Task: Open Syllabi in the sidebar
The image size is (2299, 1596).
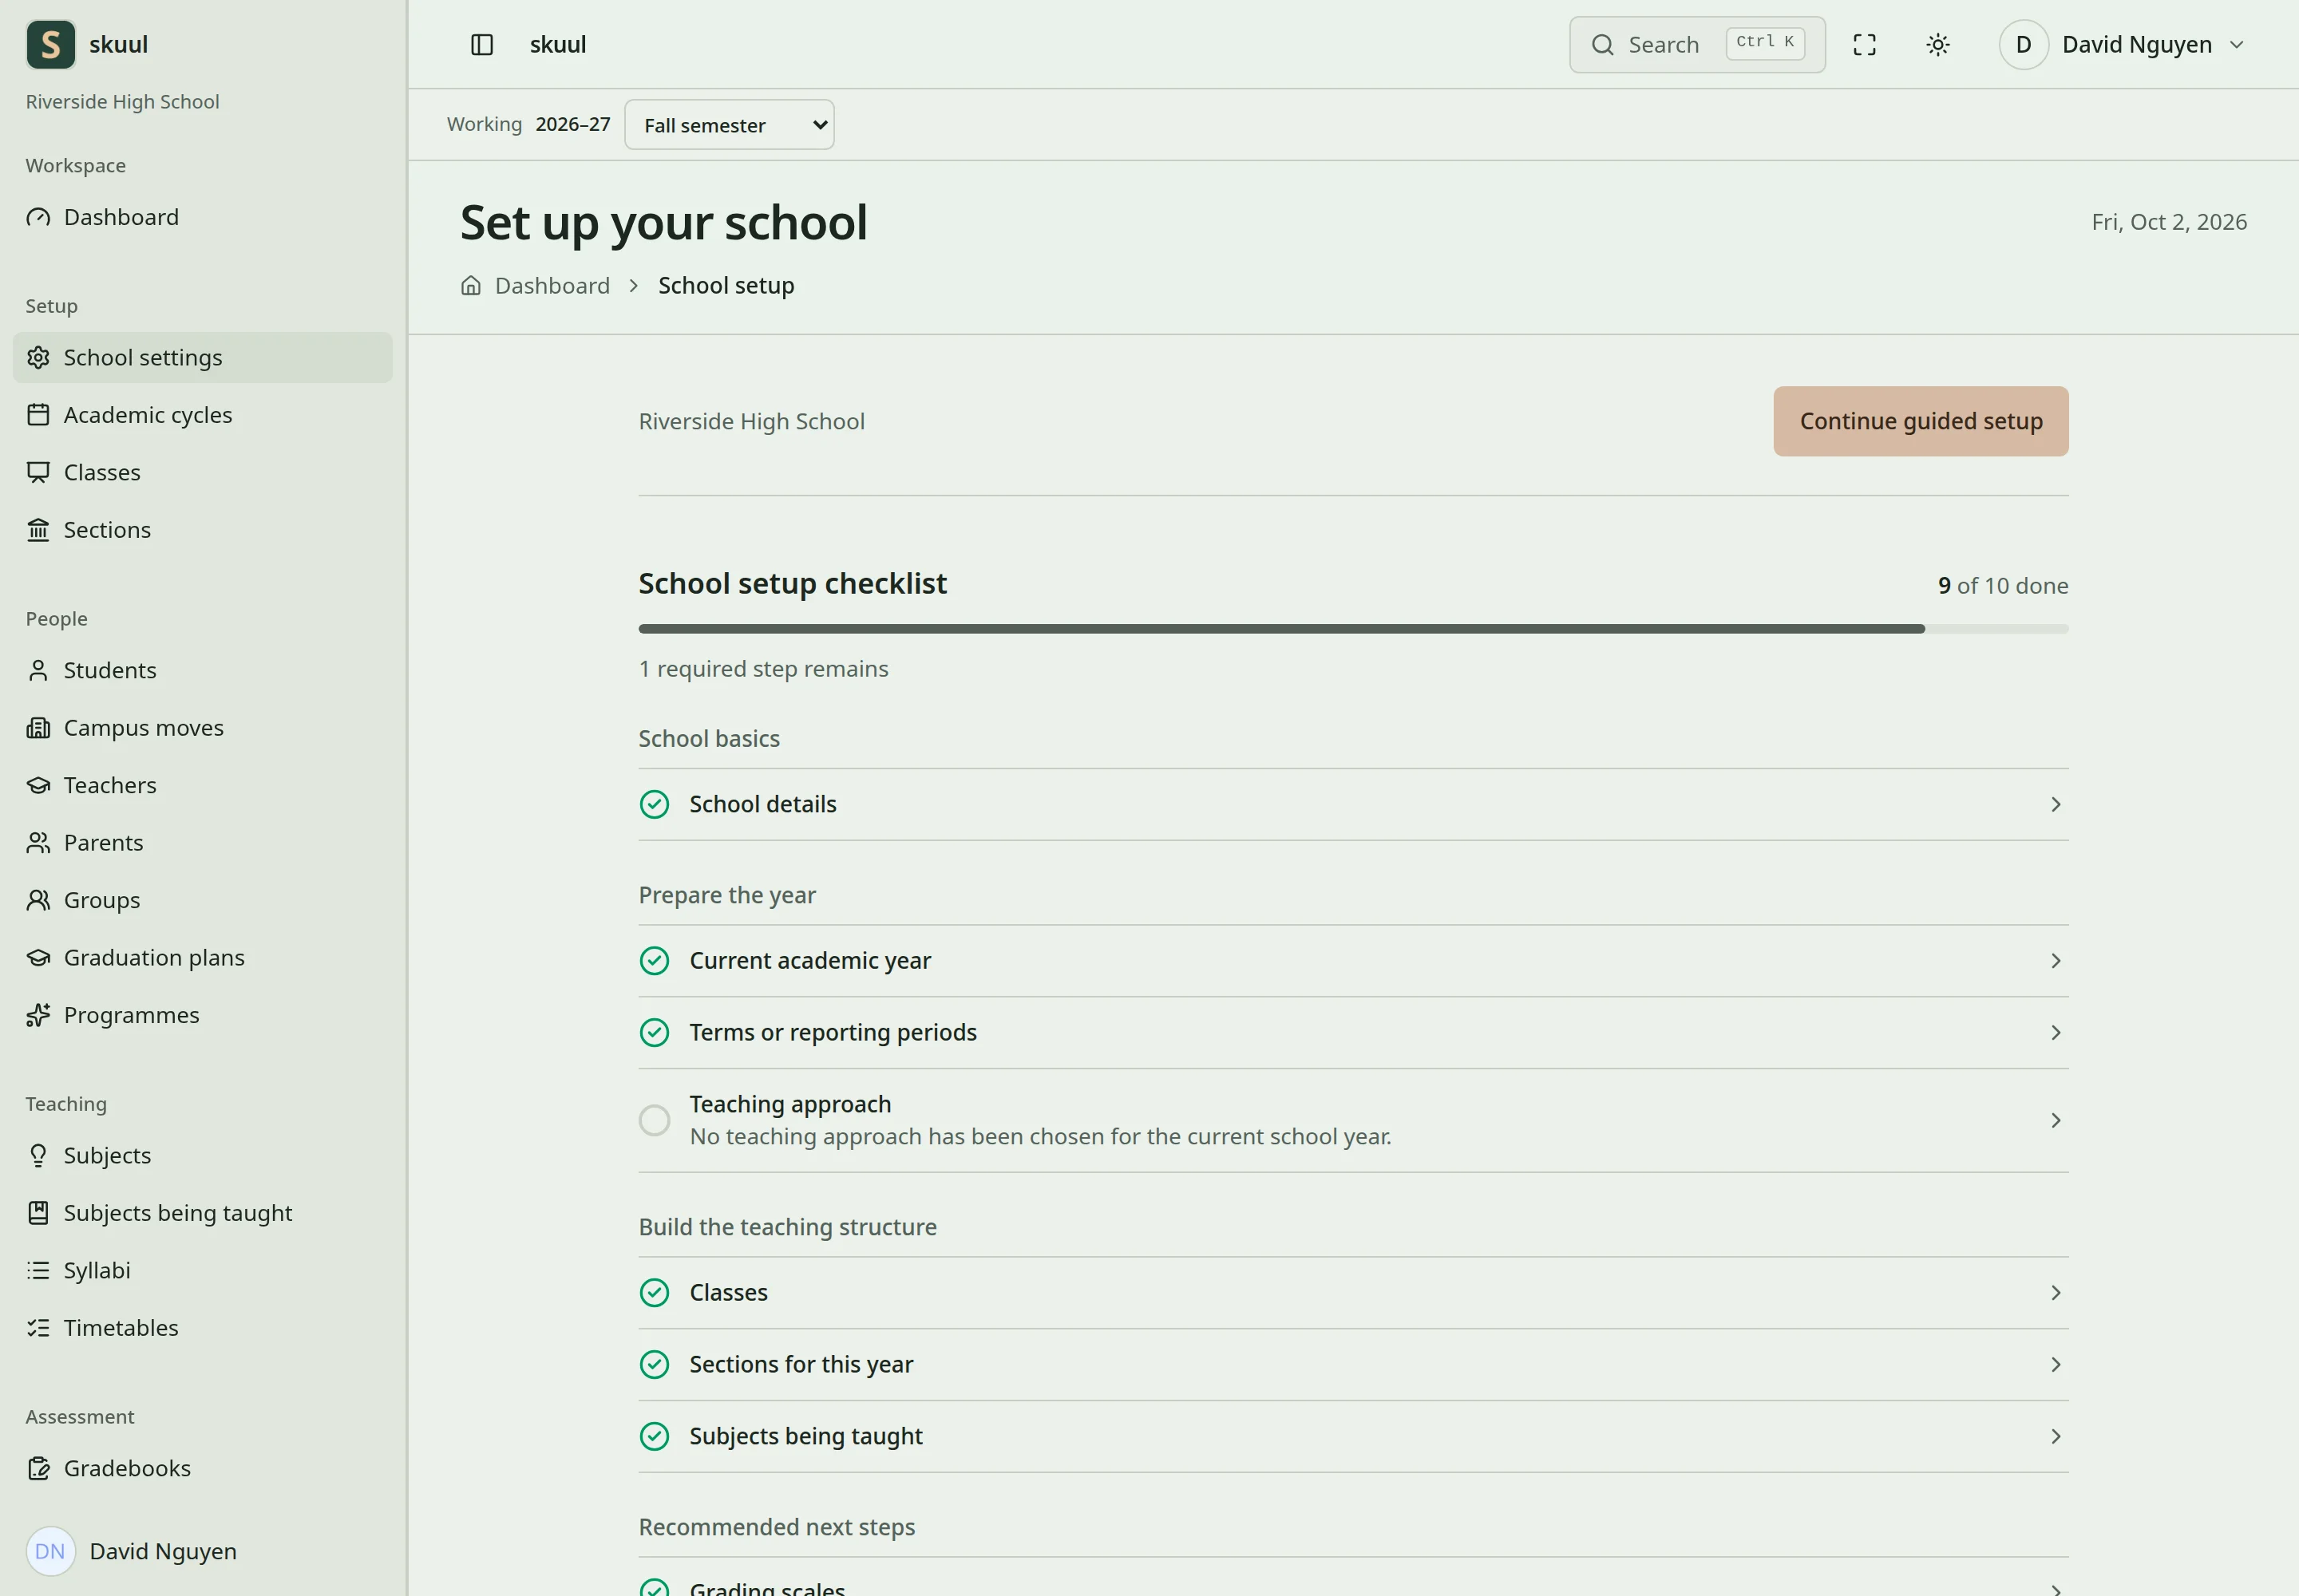Action: [x=202, y=1271]
